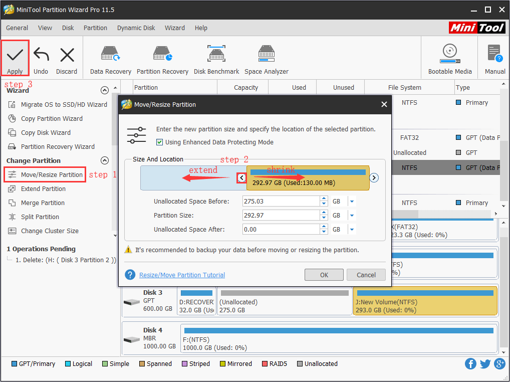The width and height of the screenshot is (510, 382).
Task: Click the File System column header
Action: [409, 88]
